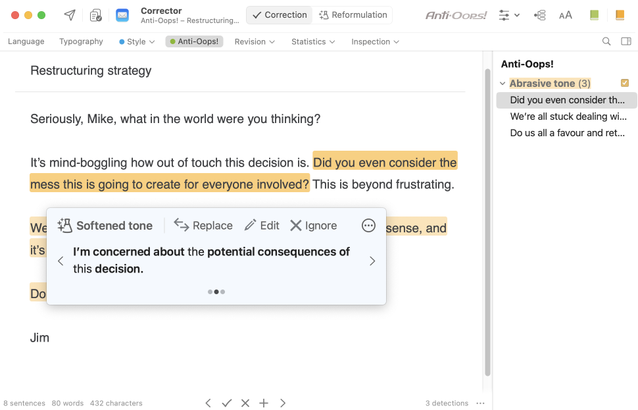Viewport: 638px width, 410px height.
Task: Open the green dictionary book
Action: point(594,15)
